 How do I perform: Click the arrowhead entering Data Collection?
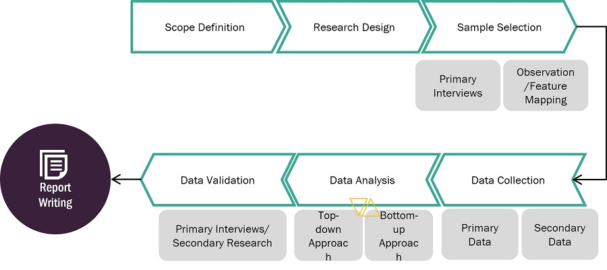pyautogui.click(x=577, y=180)
